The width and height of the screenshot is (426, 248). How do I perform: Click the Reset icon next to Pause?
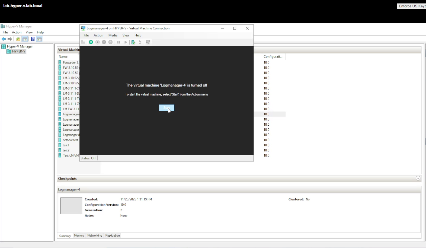pos(125,42)
